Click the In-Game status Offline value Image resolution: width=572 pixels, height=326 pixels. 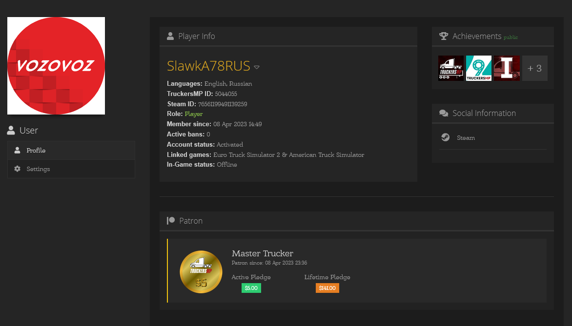[x=227, y=165]
